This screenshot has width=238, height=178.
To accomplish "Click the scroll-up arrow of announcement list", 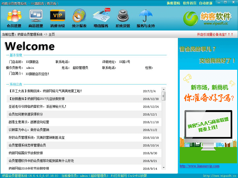I will [x=163, y=89].
